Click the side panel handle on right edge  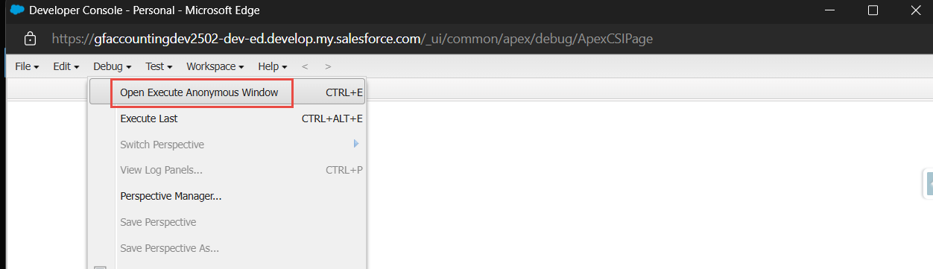[x=929, y=183]
